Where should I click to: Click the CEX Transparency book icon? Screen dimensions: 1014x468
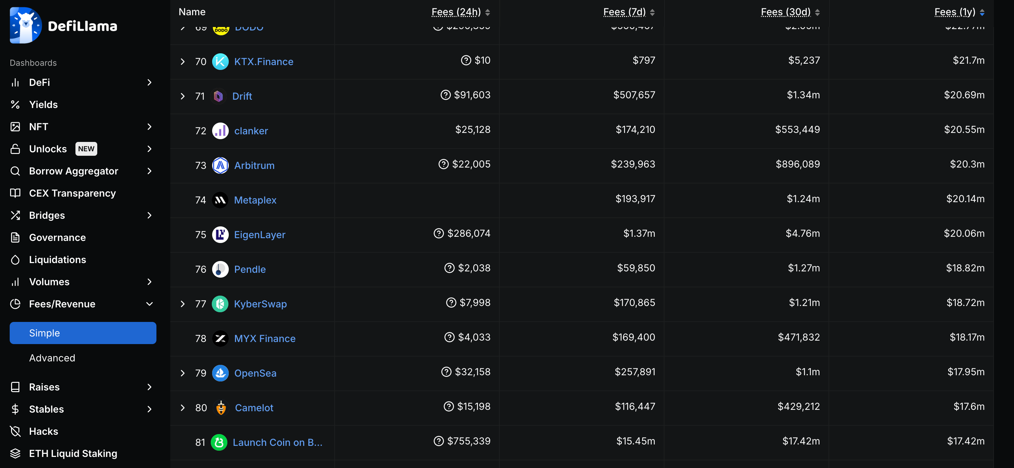(15, 193)
